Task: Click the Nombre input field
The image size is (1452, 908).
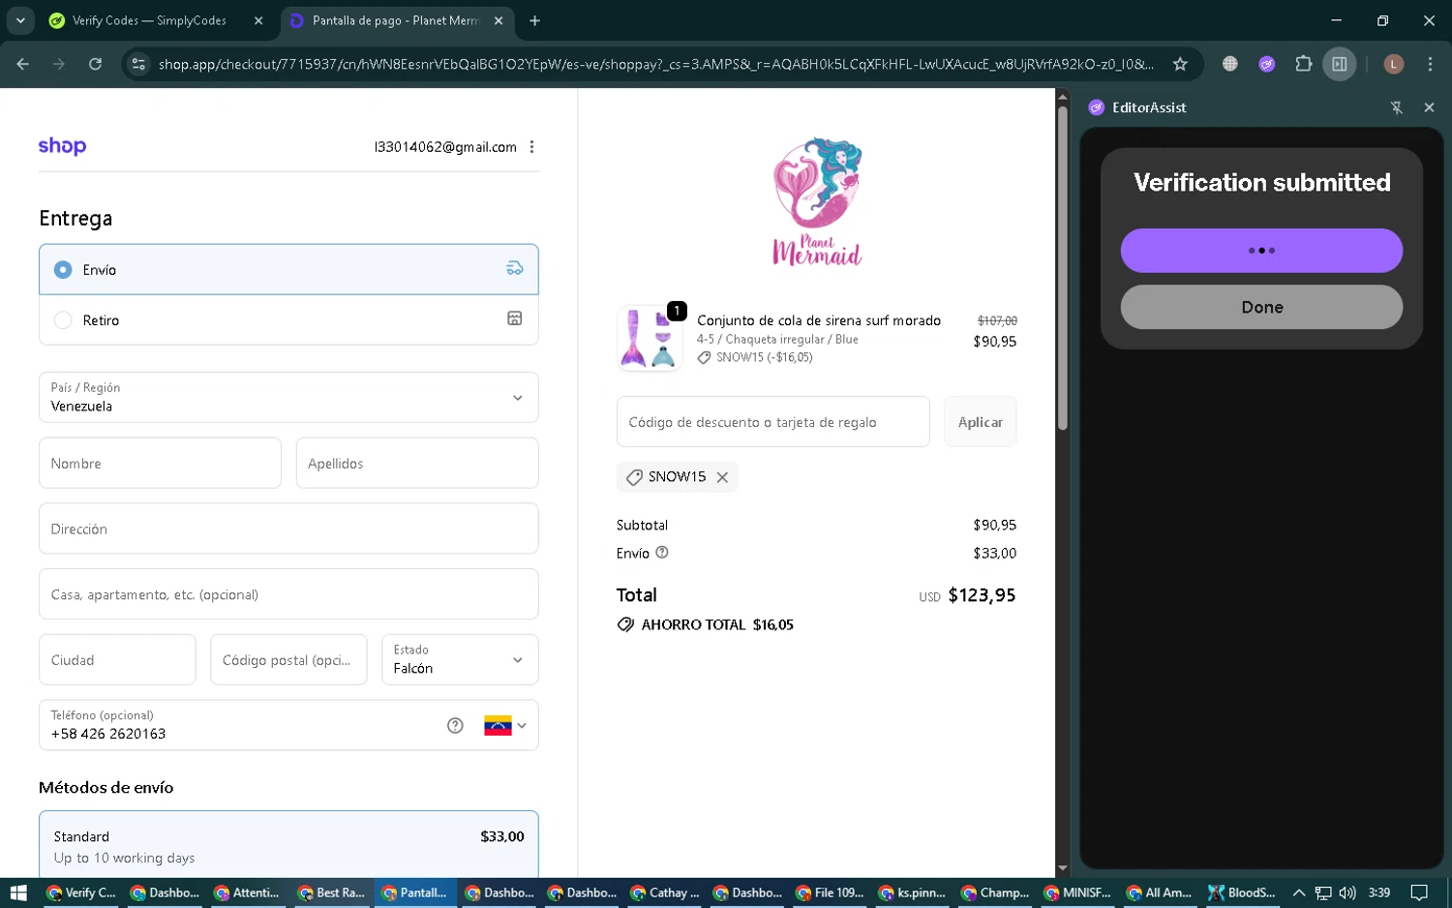Action: coord(160,463)
